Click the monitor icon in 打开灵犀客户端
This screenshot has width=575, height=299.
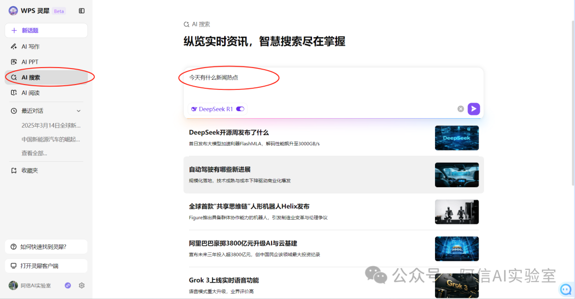[x=13, y=265]
